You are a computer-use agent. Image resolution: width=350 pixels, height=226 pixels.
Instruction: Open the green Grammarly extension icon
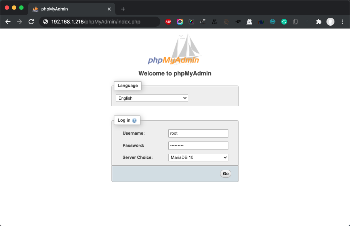[284, 22]
